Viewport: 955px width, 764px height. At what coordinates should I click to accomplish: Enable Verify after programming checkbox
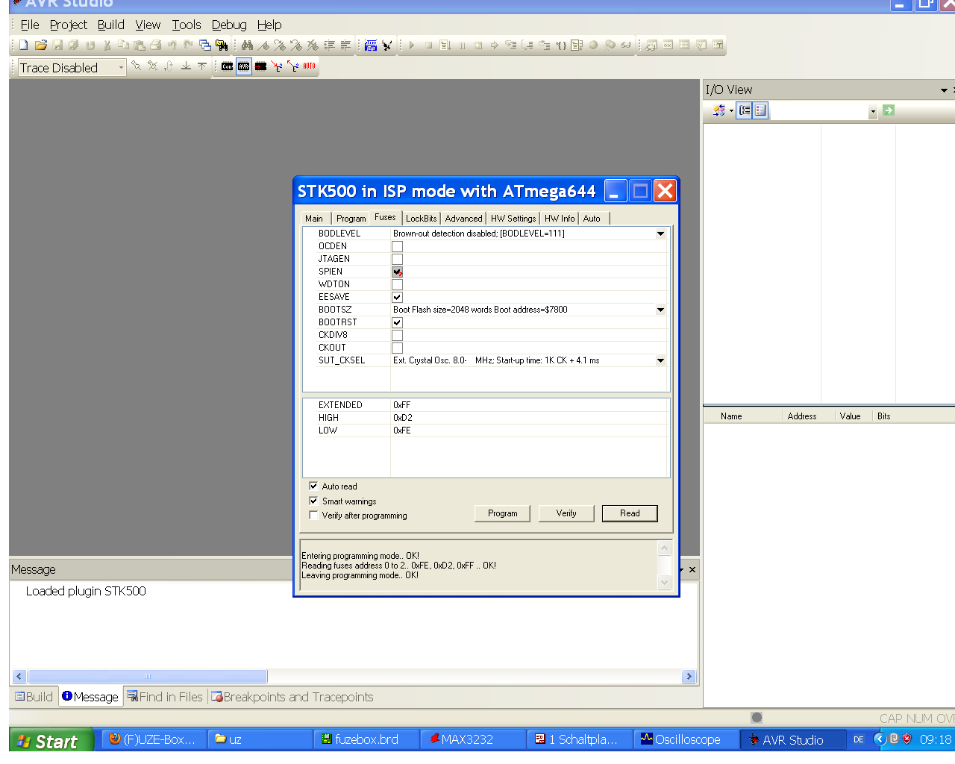pyautogui.click(x=313, y=515)
